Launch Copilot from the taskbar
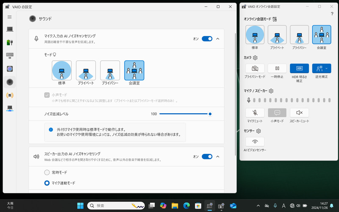Image resolution: width=339 pixels, height=212 pixels. pyautogui.click(x=163, y=206)
